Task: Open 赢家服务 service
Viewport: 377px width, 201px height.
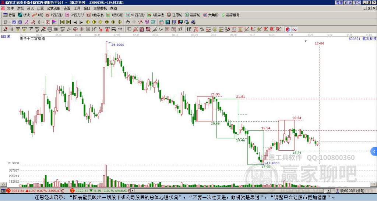Action: coord(230,15)
